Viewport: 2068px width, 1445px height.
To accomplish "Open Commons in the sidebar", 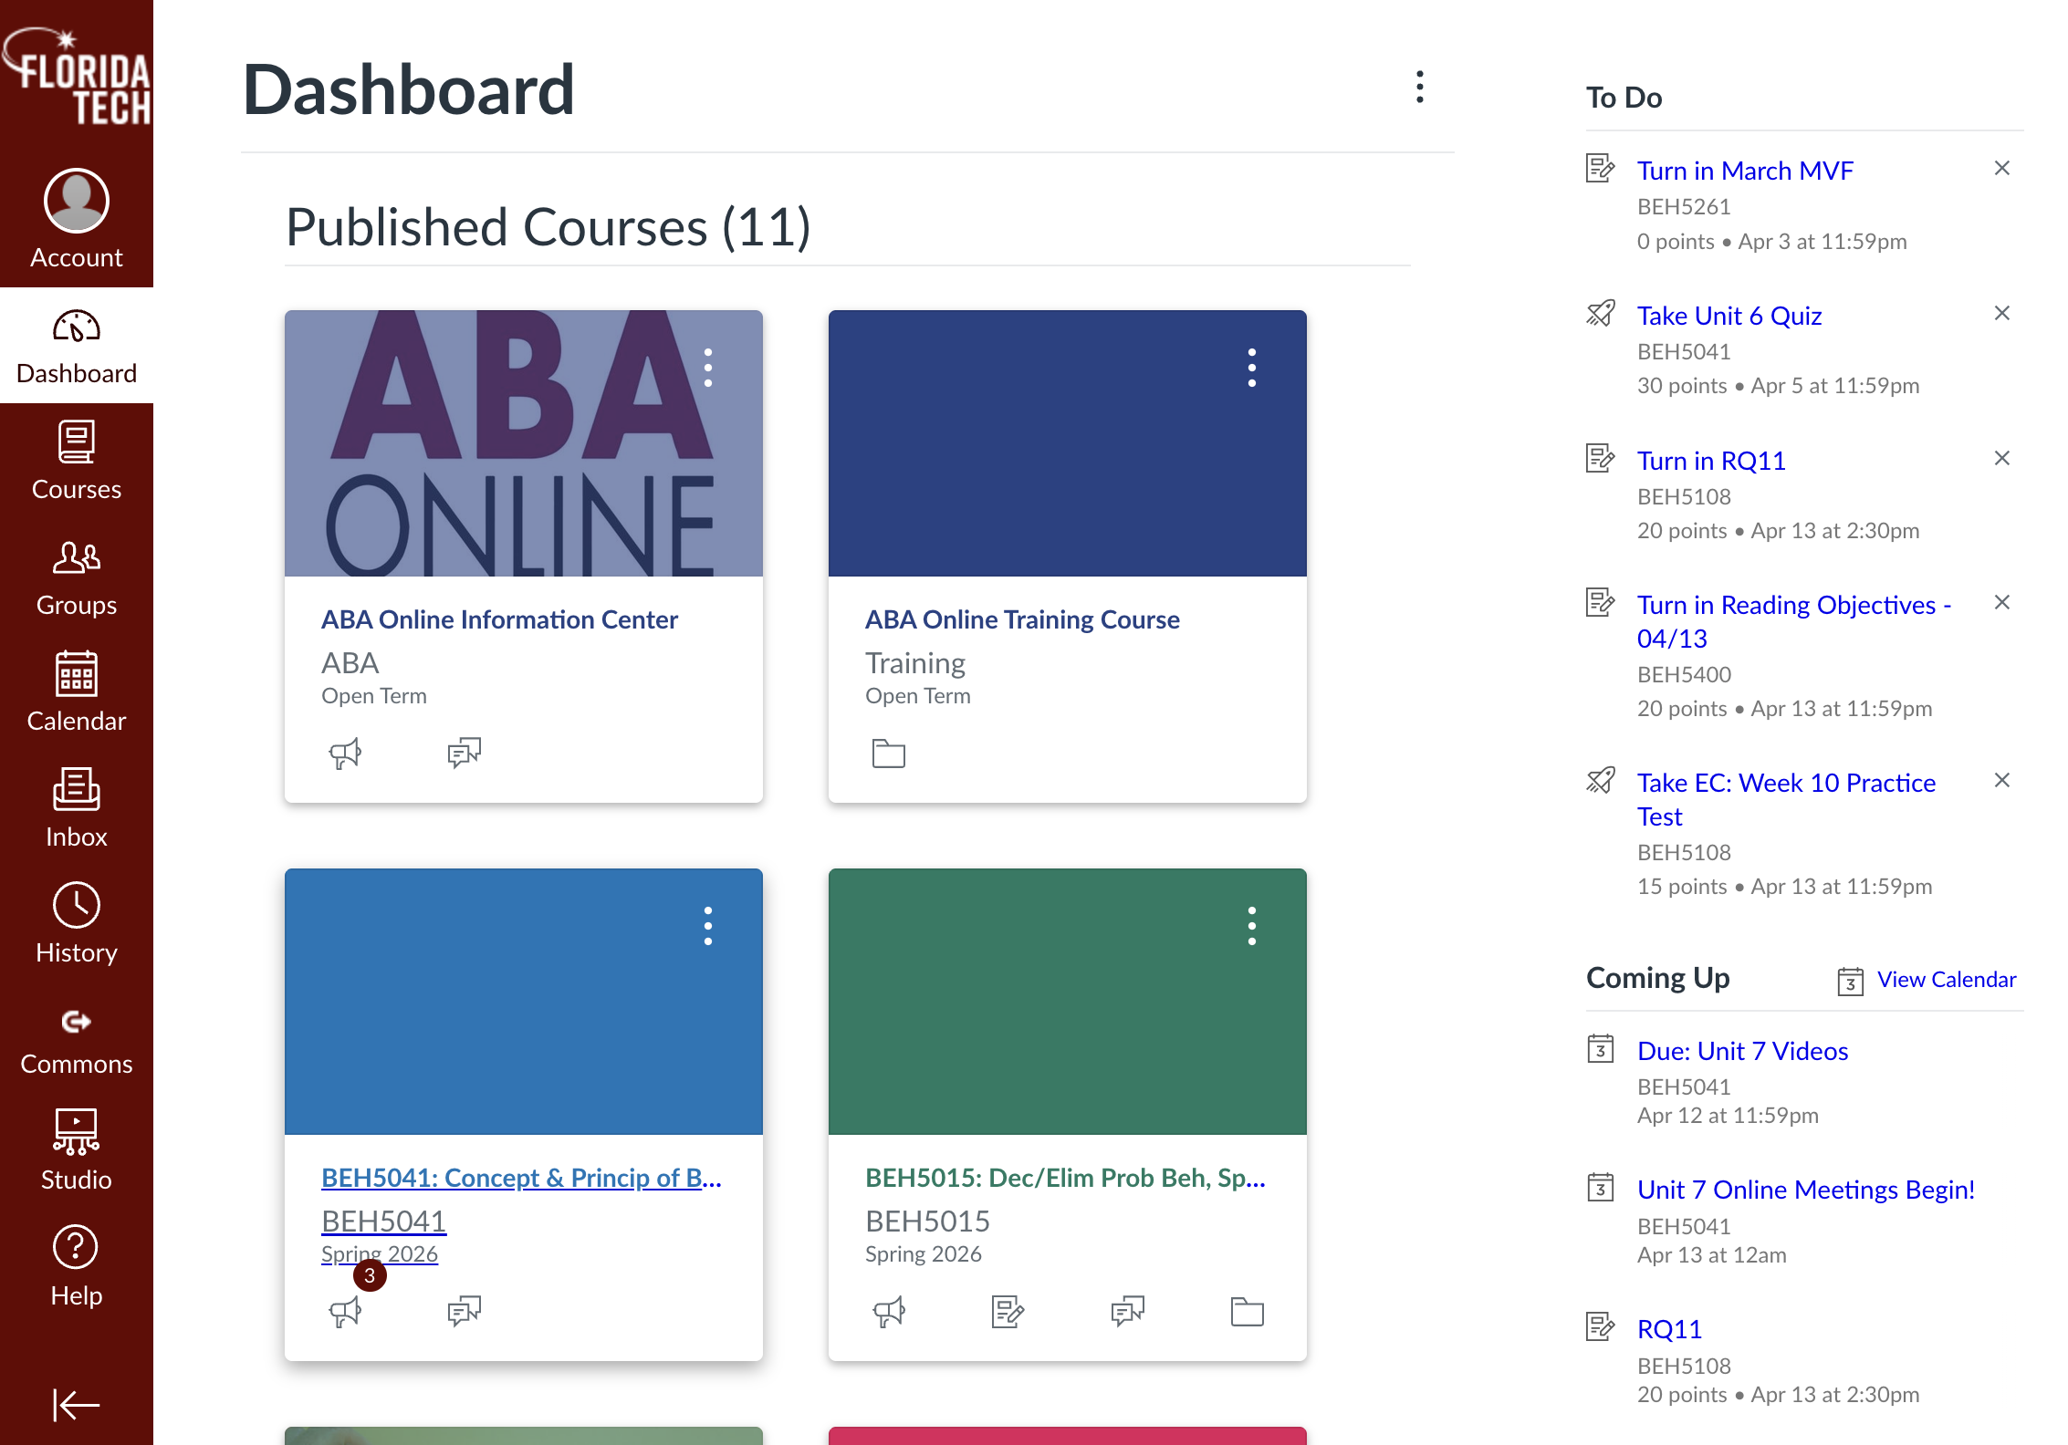I will tap(77, 1040).
